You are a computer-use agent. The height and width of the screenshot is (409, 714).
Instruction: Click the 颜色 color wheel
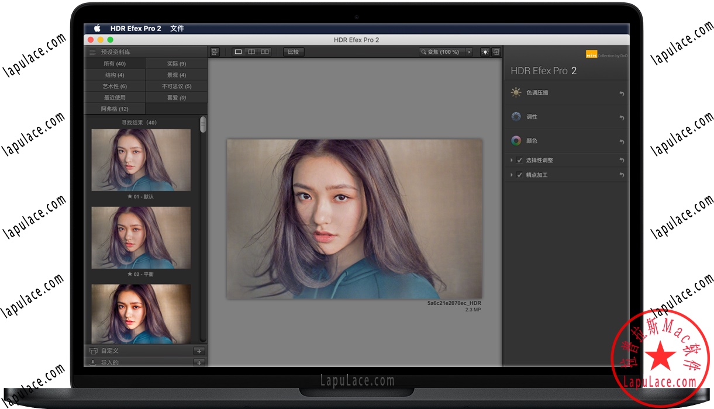pyautogui.click(x=516, y=140)
